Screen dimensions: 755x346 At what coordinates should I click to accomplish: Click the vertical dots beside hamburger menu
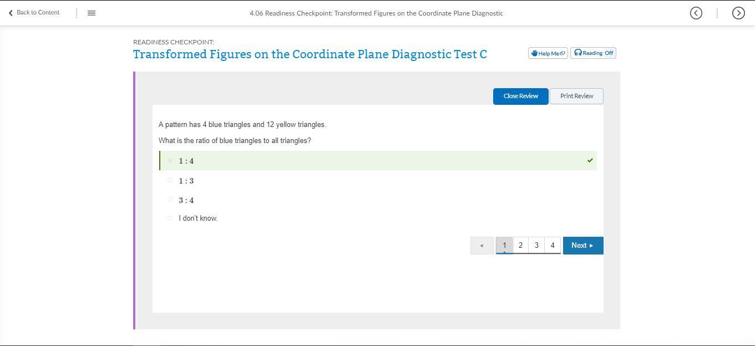pos(77,13)
